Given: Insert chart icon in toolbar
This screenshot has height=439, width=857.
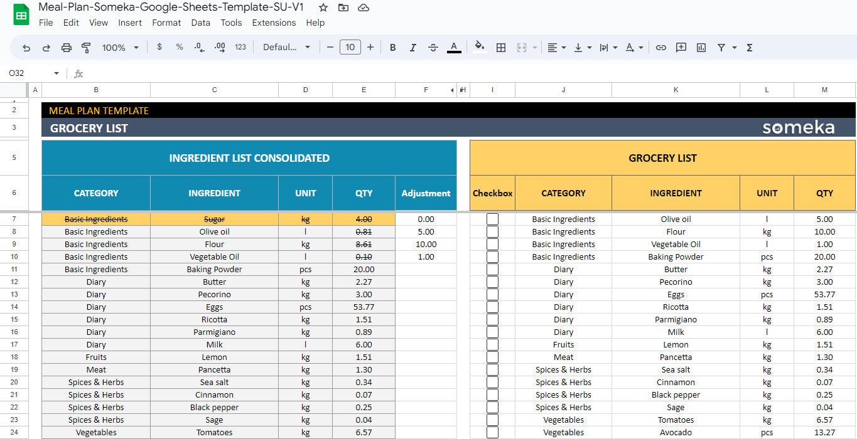Looking at the screenshot, I should 701,47.
